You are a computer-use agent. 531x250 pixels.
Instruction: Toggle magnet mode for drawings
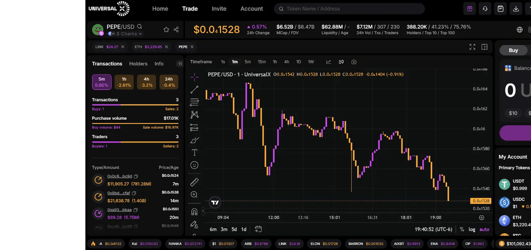click(x=194, y=212)
